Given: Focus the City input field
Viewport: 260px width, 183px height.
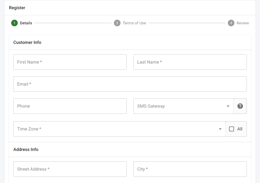Looking at the screenshot, I should coord(190,169).
